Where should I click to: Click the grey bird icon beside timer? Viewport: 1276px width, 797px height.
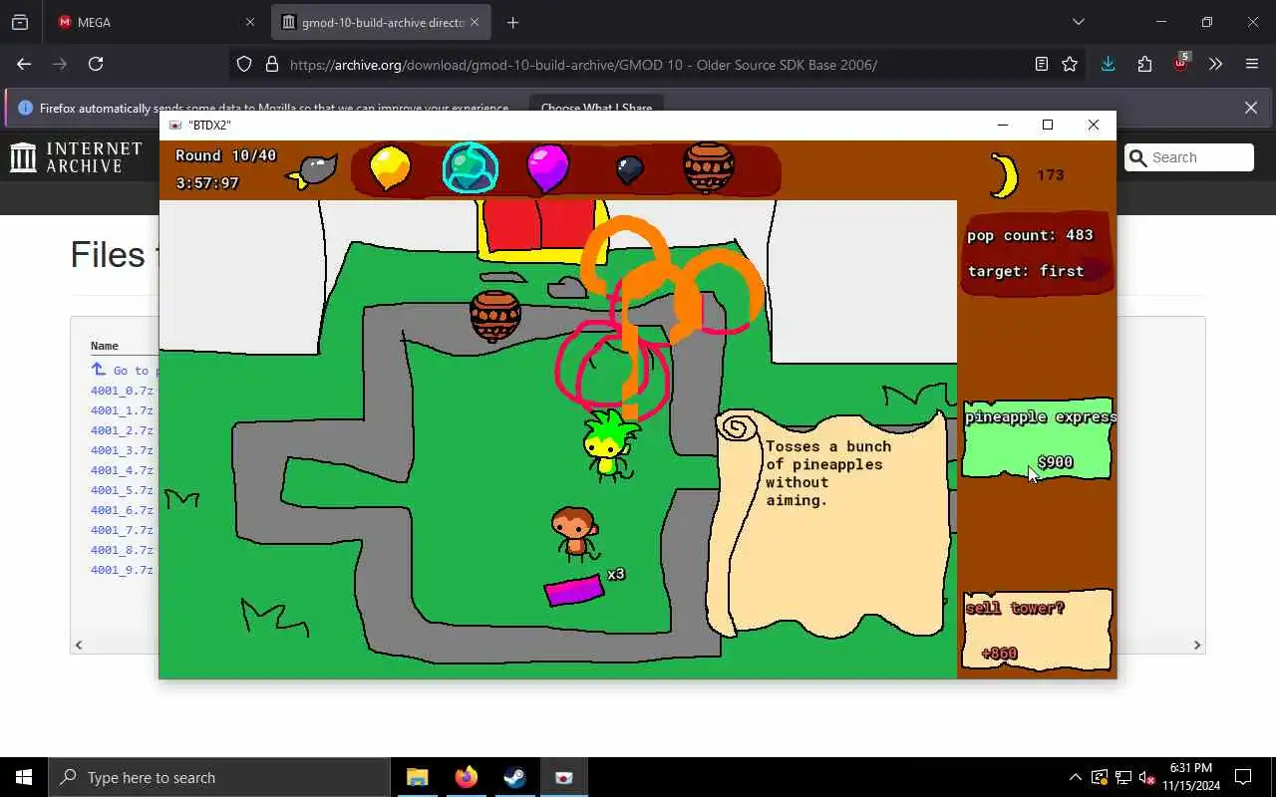click(313, 171)
